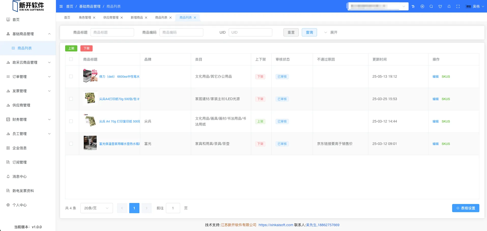The height and width of the screenshot is (231, 487).
Task: Click the search magnifier icon in header
Action: pos(431,6)
